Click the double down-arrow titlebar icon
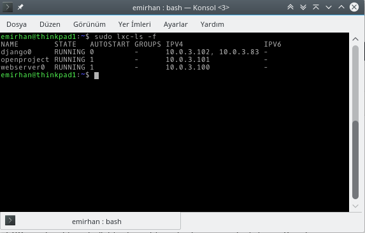Screen dimensions: 365x233 click(x=303, y=7)
